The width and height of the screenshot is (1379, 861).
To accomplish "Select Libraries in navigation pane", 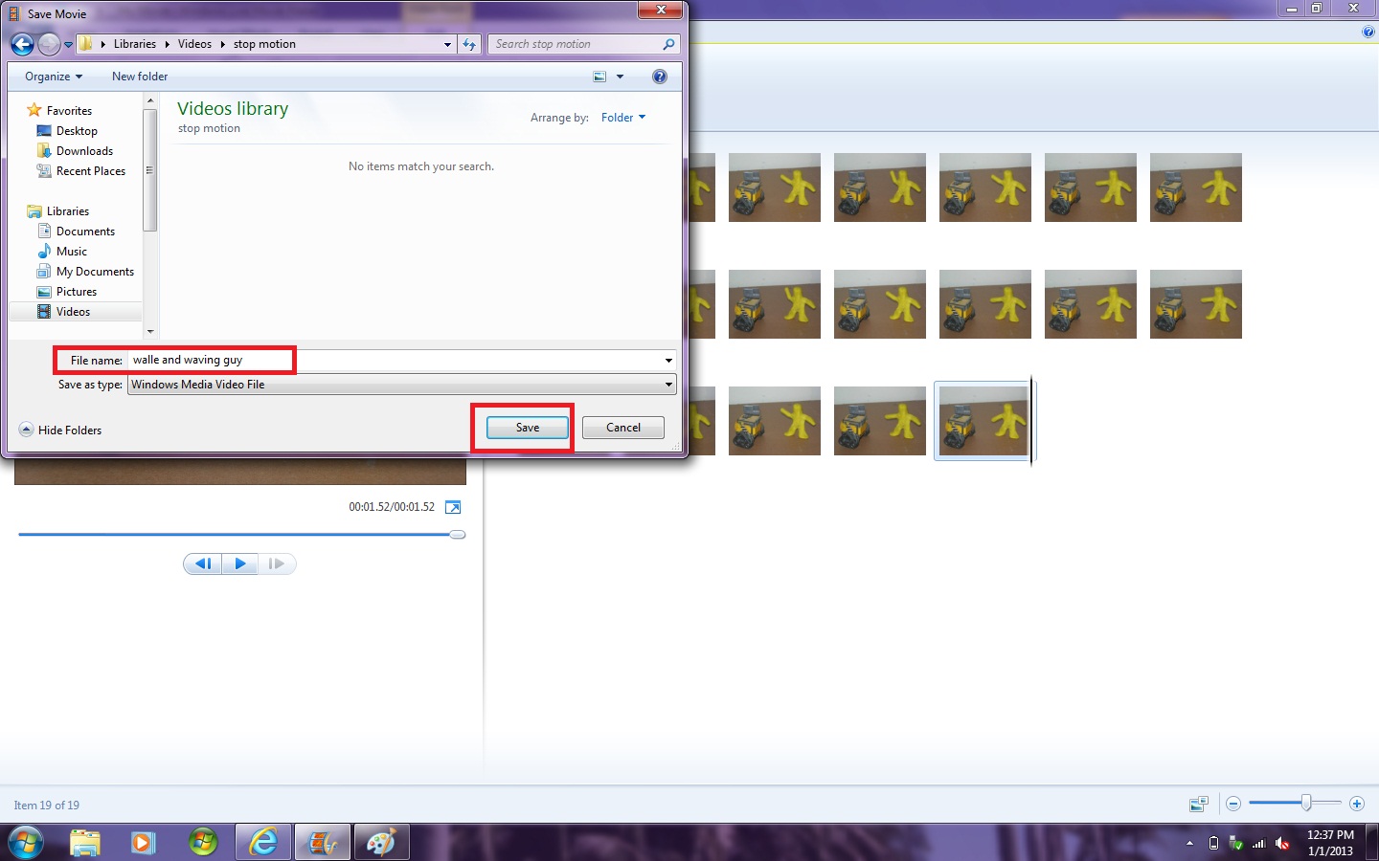I will coord(67,211).
